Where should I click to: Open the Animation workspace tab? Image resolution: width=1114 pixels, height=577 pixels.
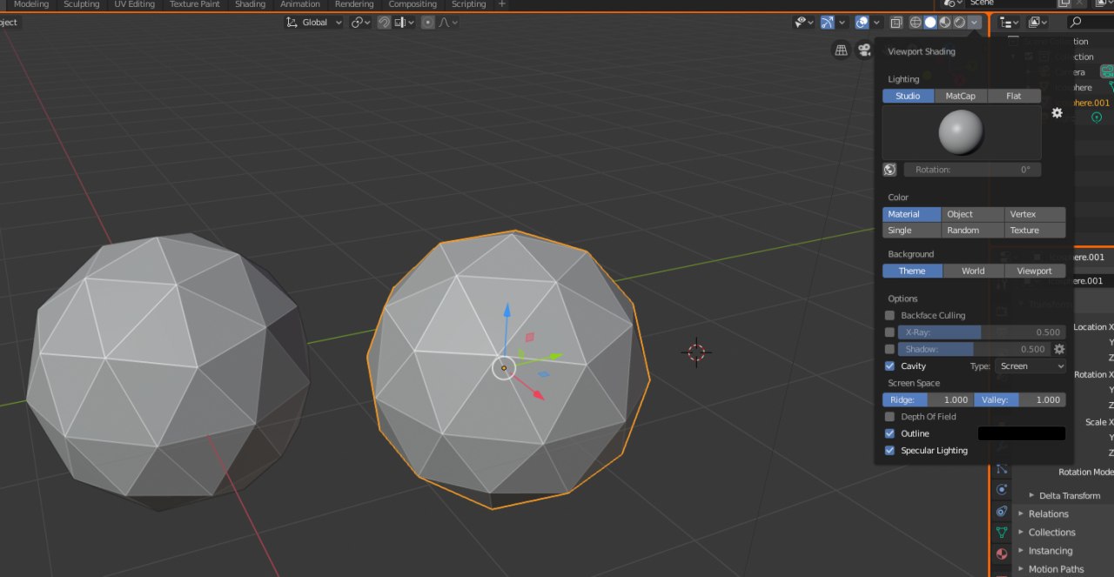click(300, 4)
